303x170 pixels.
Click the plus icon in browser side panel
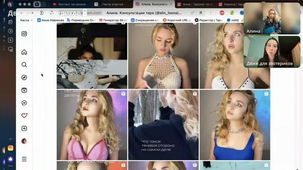pos(10,139)
